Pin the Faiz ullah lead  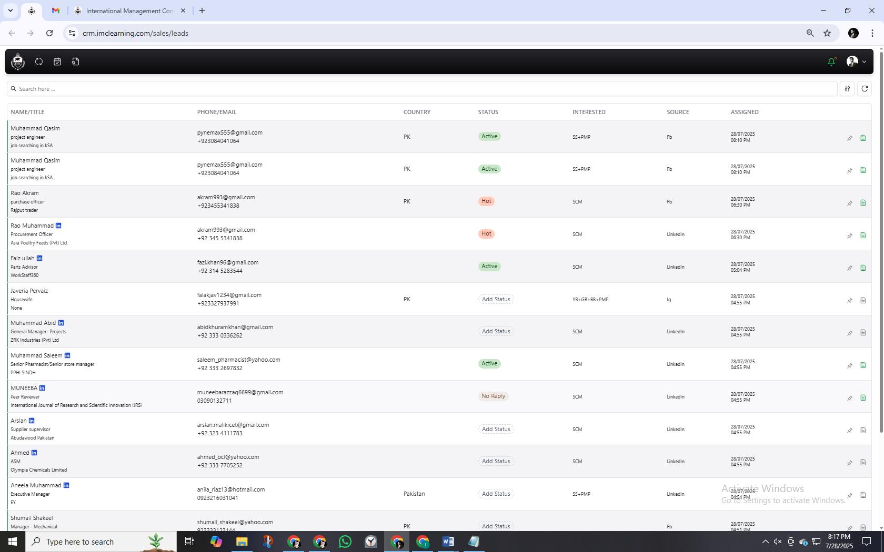tap(849, 268)
